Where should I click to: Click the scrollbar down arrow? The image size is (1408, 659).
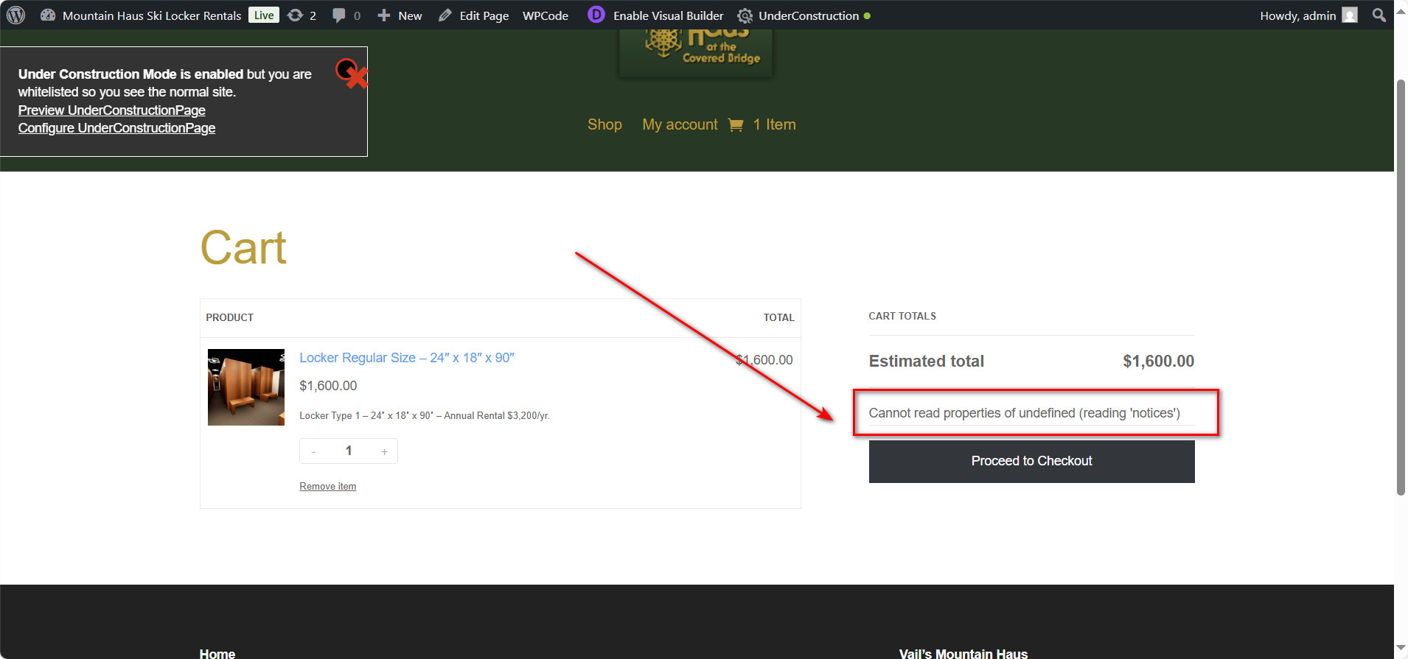point(1401,647)
